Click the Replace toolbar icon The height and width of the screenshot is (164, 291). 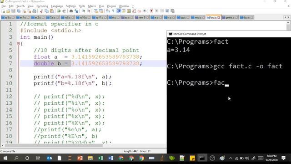point(76,11)
